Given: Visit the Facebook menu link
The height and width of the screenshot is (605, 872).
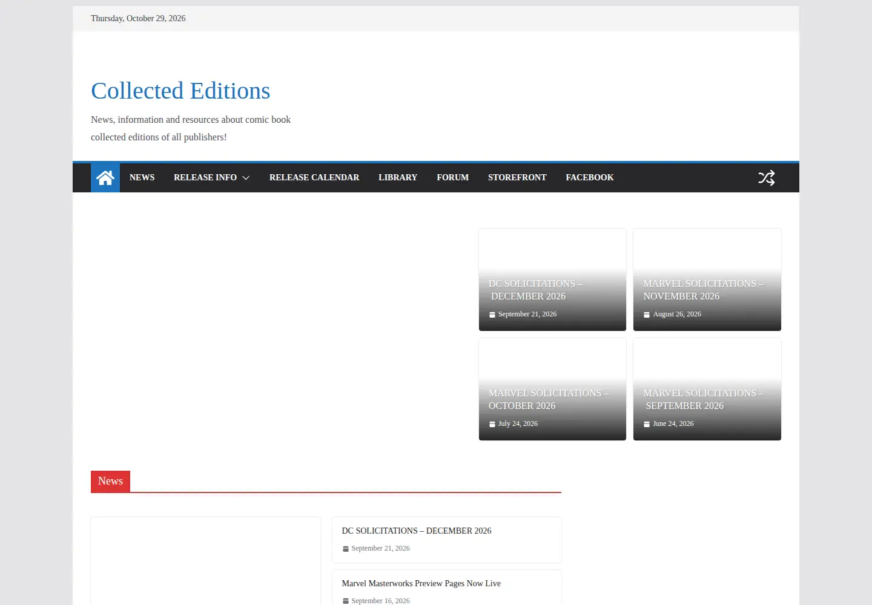Looking at the screenshot, I should pos(590,177).
